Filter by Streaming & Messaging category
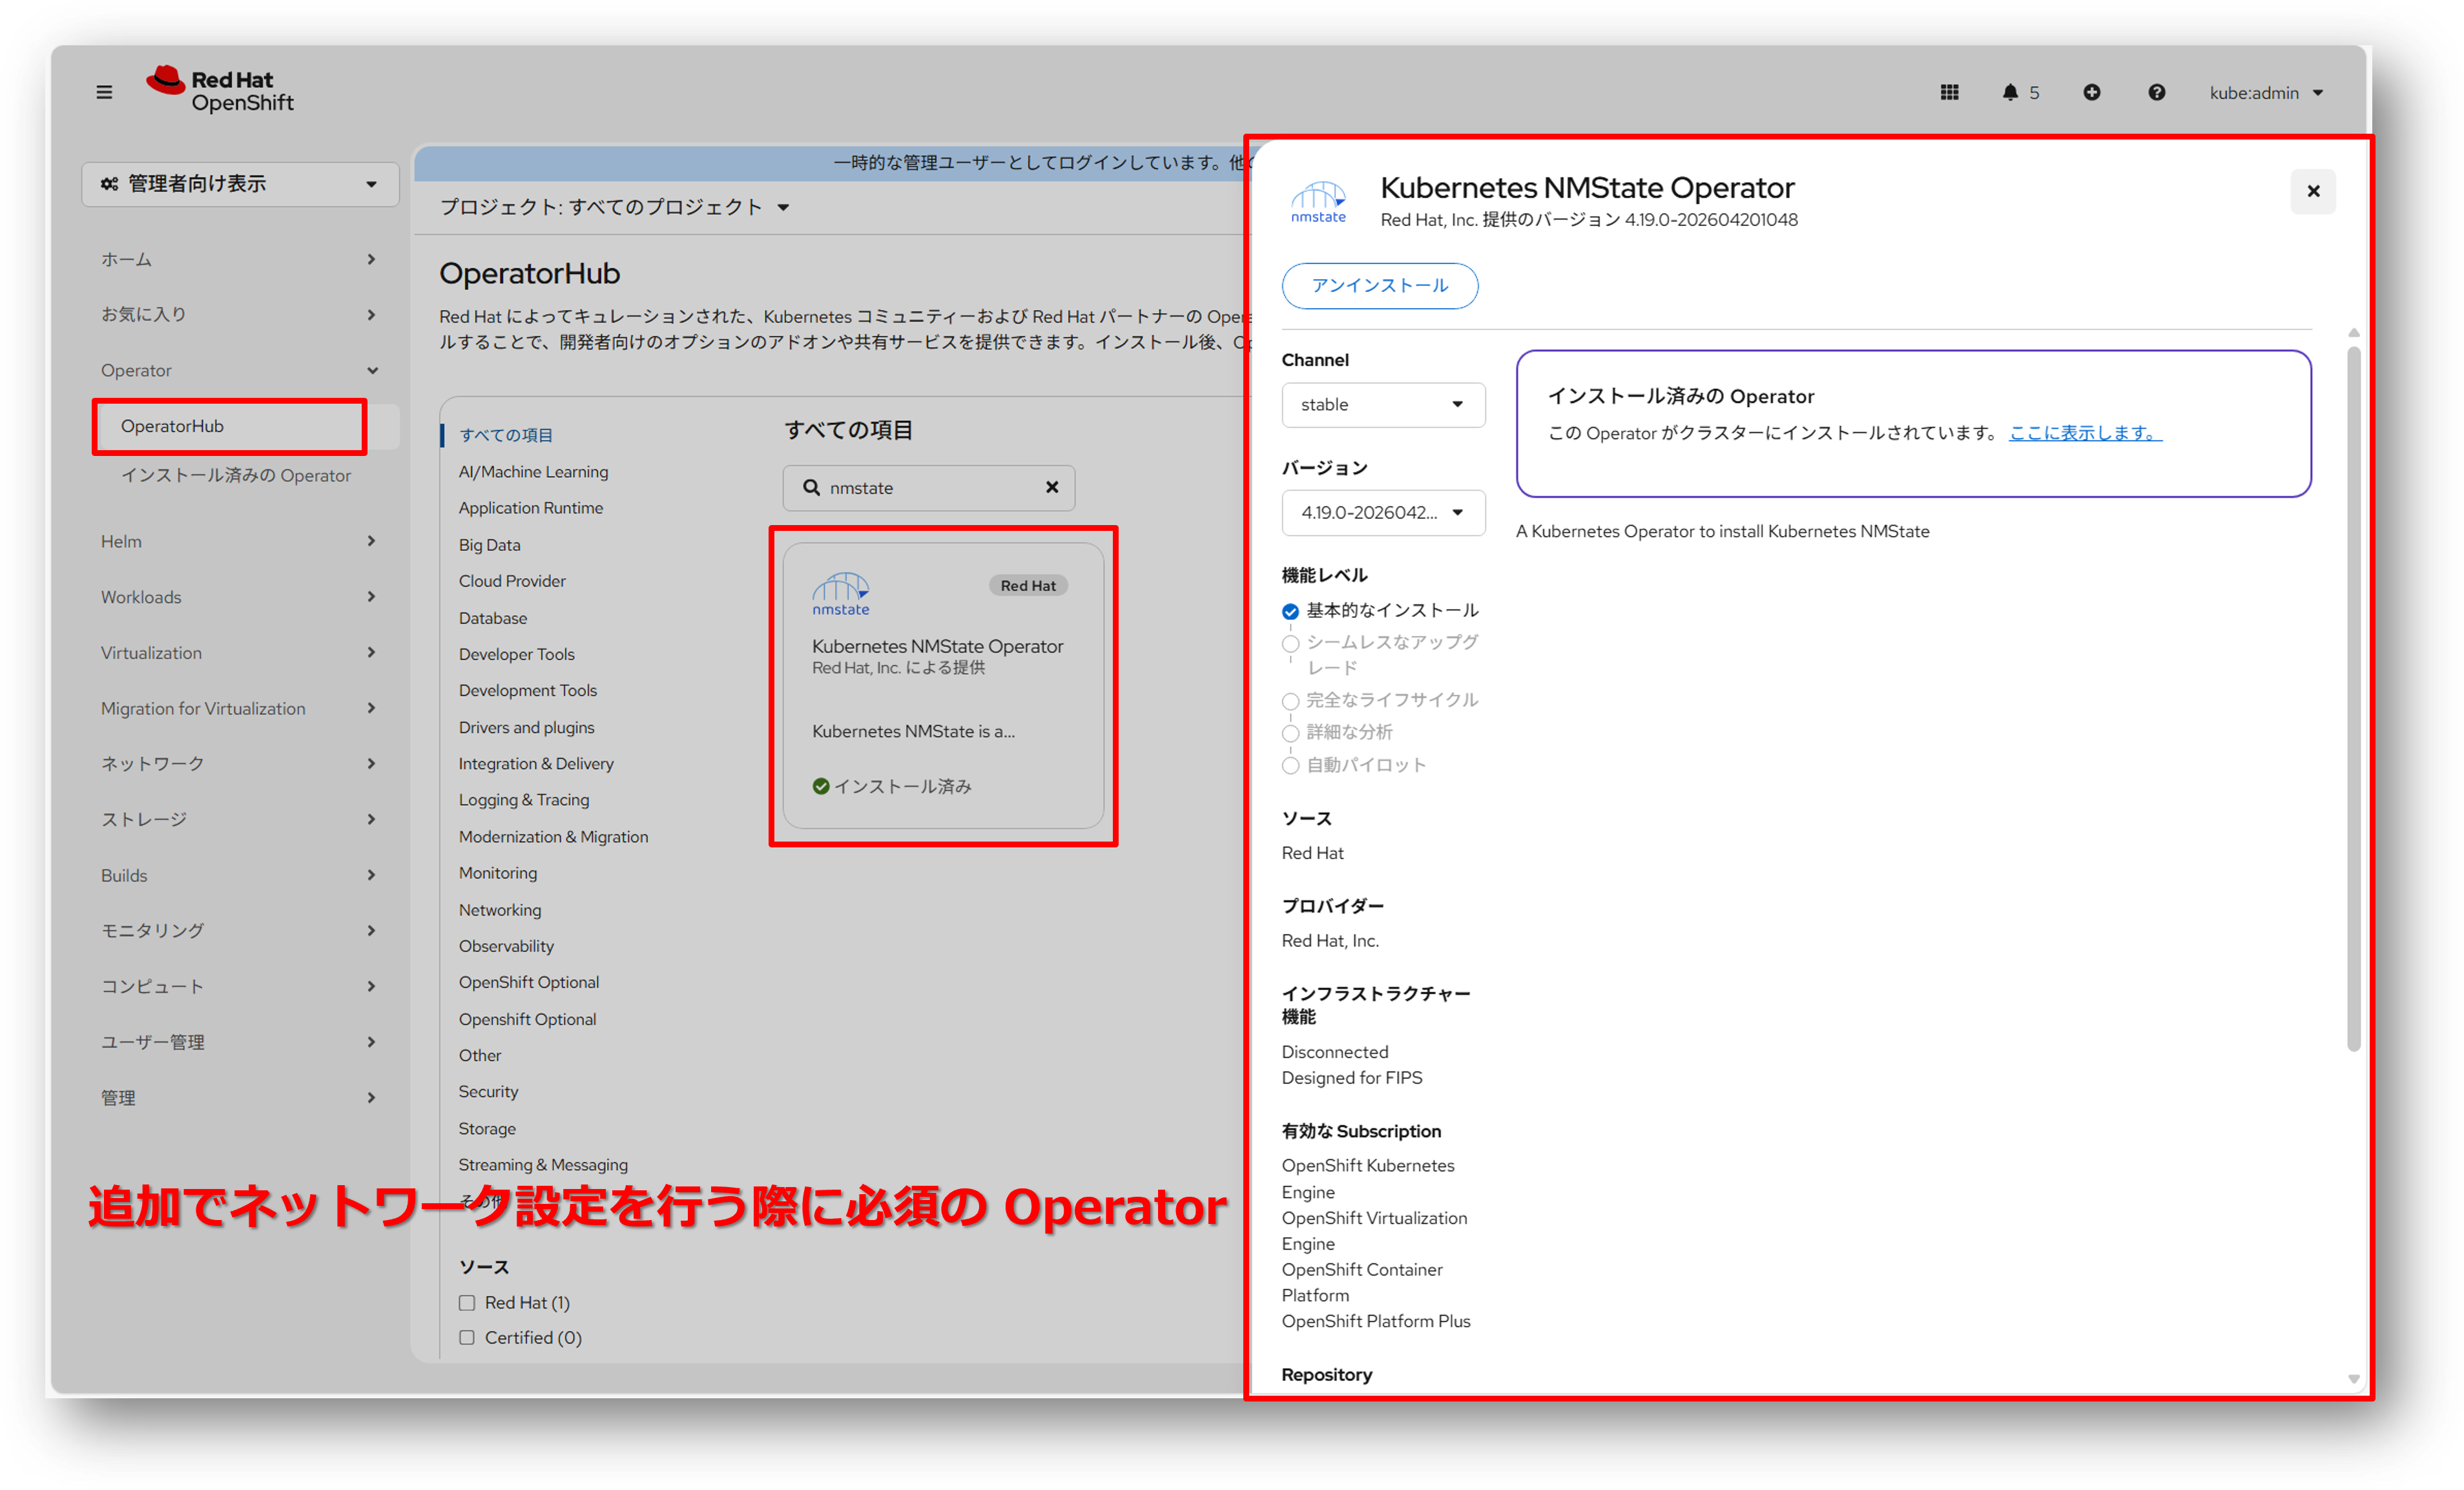The width and height of the screenshot is (2464, 1490). click(x=543, y=1164)
